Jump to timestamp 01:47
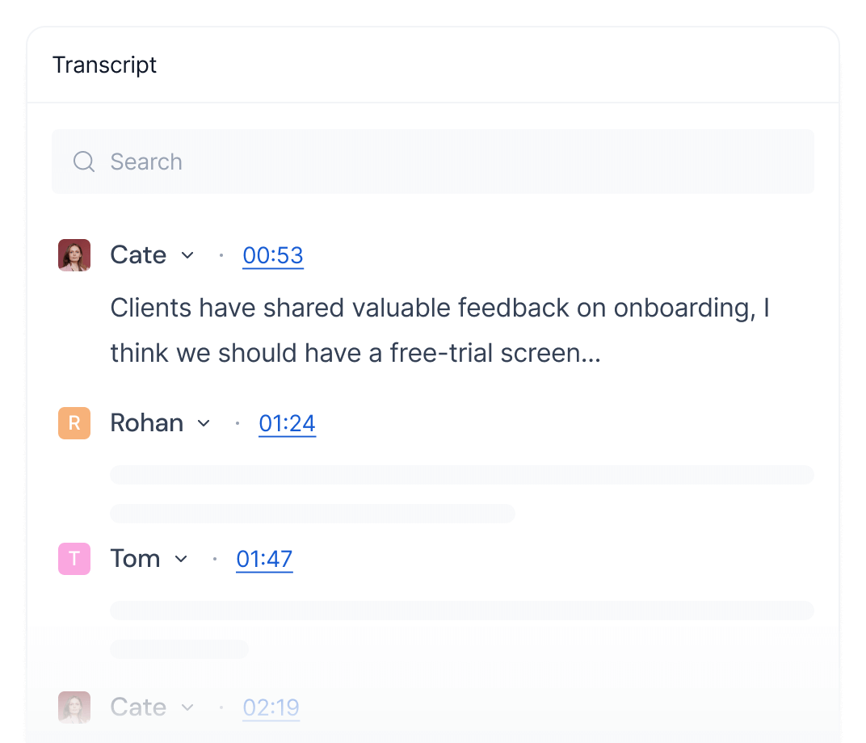This screenshot has height=743, width=866. coord(264,559)
